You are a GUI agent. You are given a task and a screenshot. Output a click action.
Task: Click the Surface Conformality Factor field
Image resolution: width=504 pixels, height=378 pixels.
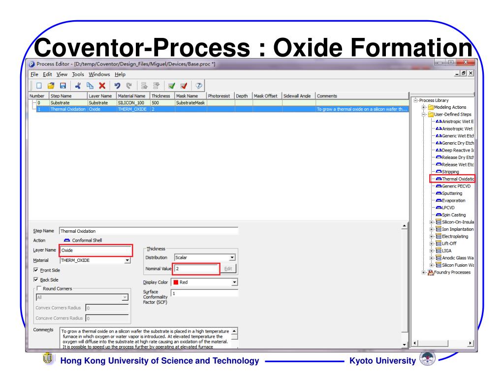(x=204, y=293)
